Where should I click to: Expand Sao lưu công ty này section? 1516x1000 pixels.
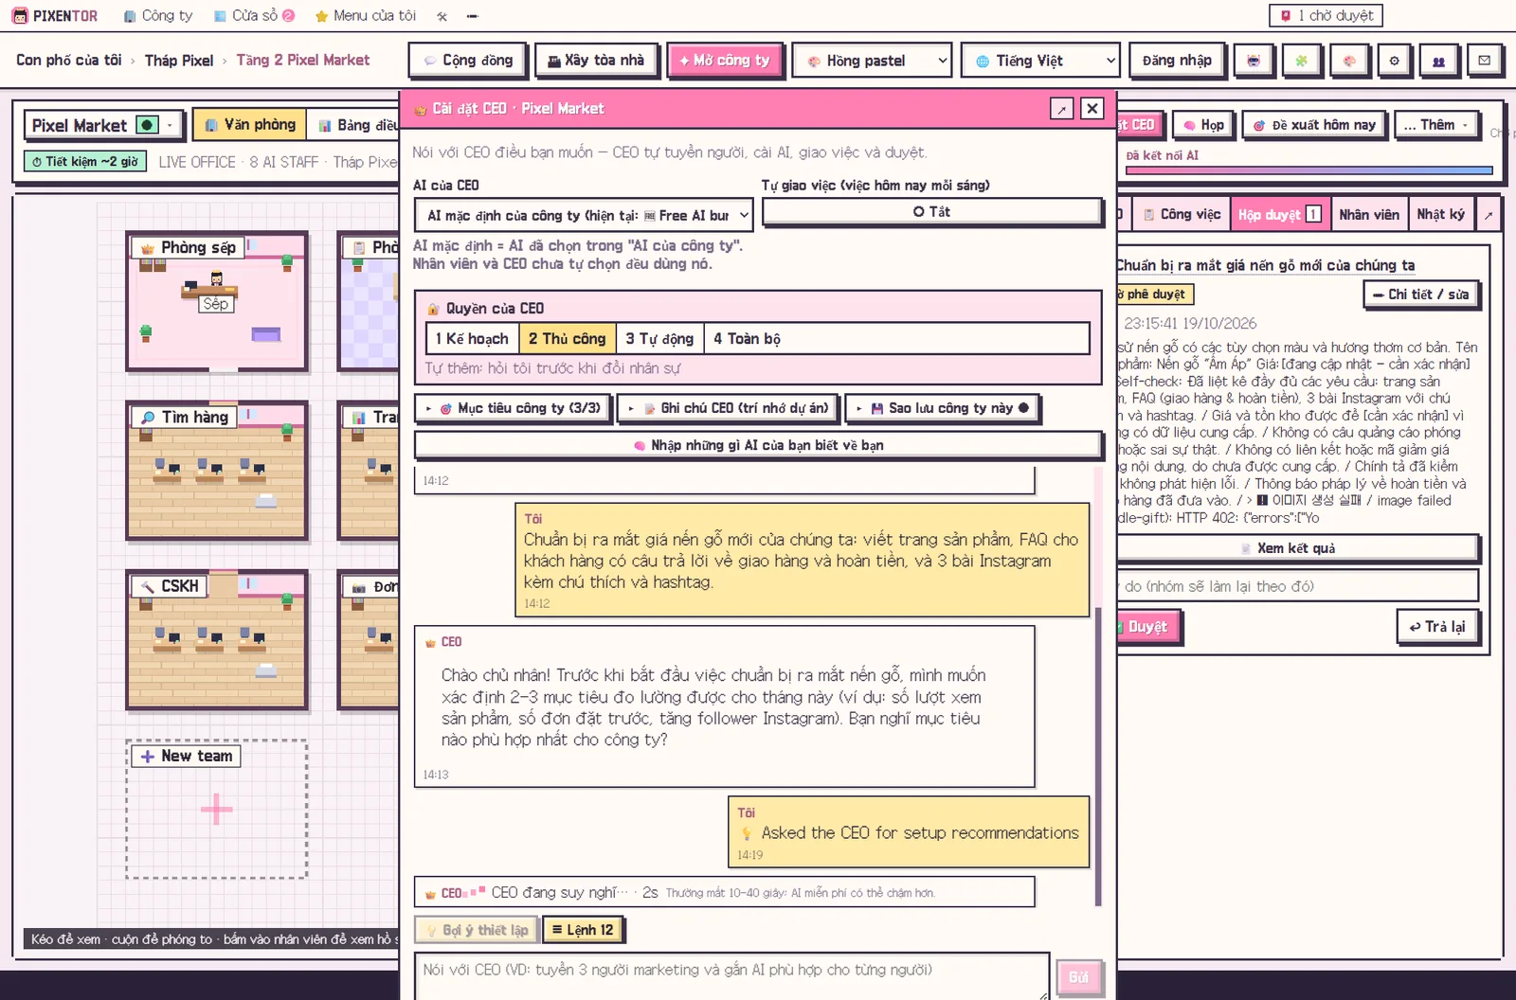click(x=943, y=408)
